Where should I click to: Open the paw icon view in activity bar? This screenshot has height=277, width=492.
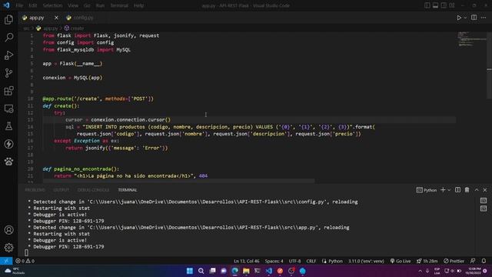[8, 162]
